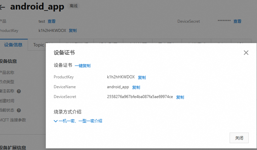Switch to the Topic tab
257x150 pixels.
point(39,45)
